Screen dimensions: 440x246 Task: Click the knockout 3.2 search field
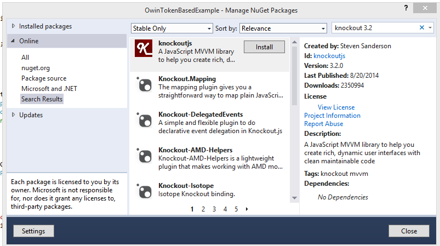375,28
